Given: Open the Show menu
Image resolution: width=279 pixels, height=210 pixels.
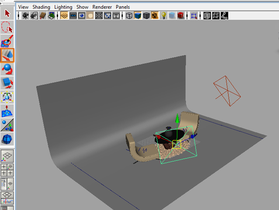Looking at the screenshot, I should [82, 7].
